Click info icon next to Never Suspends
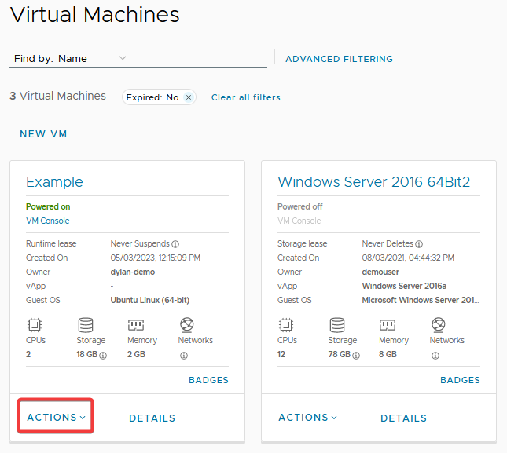 point(175,244)
